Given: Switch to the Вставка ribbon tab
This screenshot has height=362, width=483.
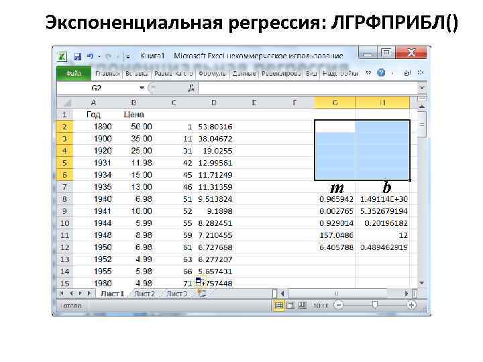Looking at the screenshot, I should [x=136, y=74].
